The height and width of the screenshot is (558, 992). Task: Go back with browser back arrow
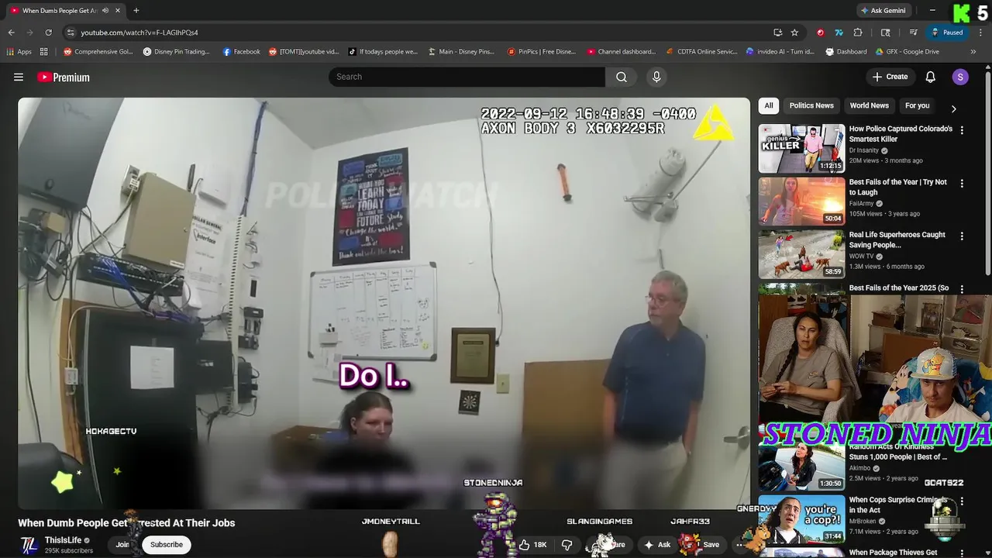[x=11, y=33]
